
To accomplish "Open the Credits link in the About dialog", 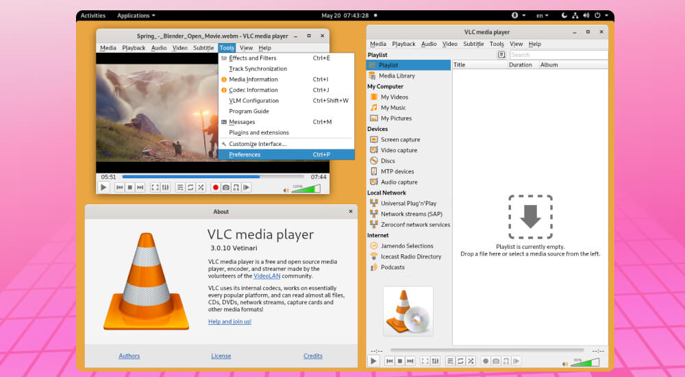I will [x=313, y=356].
